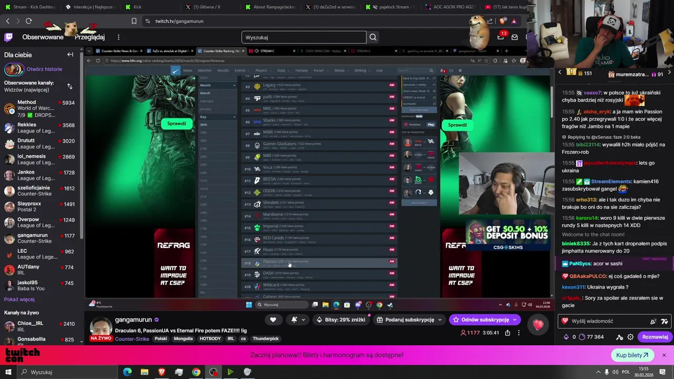
Task: Sort followed channels by viewers
Action: (70, 86)
